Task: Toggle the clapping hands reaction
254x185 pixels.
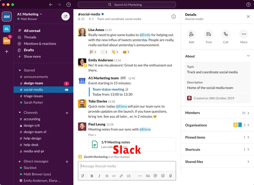Action: (115, 52)
